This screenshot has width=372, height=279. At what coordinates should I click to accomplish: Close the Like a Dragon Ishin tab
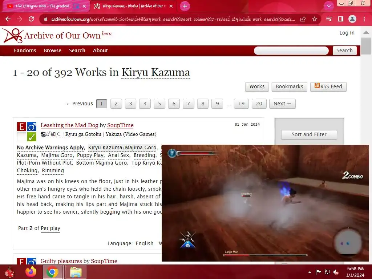click(84, 6)
